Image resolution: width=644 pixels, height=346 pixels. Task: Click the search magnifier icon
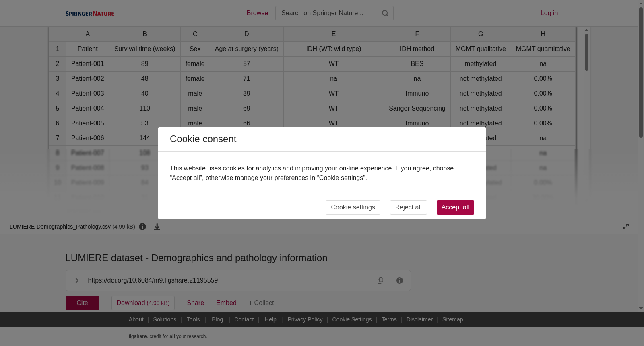(385, 13)
